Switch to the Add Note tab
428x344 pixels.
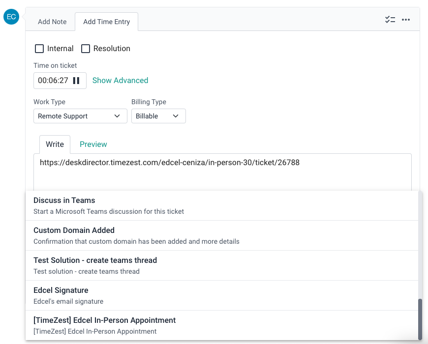pos(52,22)
